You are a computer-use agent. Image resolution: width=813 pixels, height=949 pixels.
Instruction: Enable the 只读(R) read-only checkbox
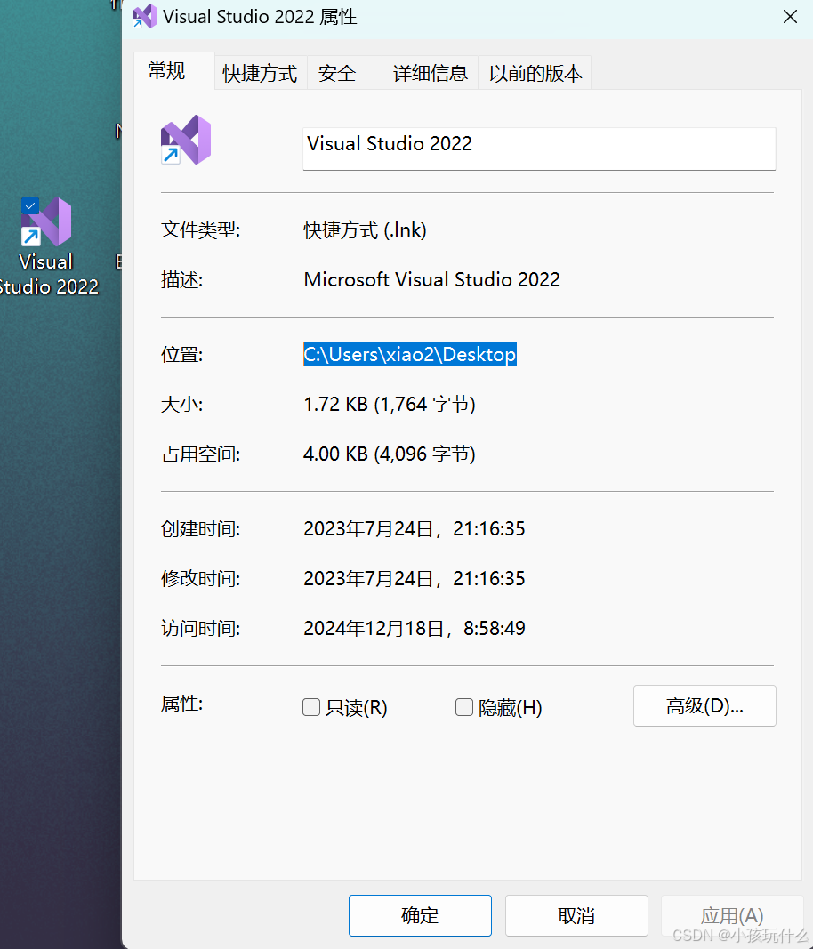pyautogui.click(x=311, y=707)
